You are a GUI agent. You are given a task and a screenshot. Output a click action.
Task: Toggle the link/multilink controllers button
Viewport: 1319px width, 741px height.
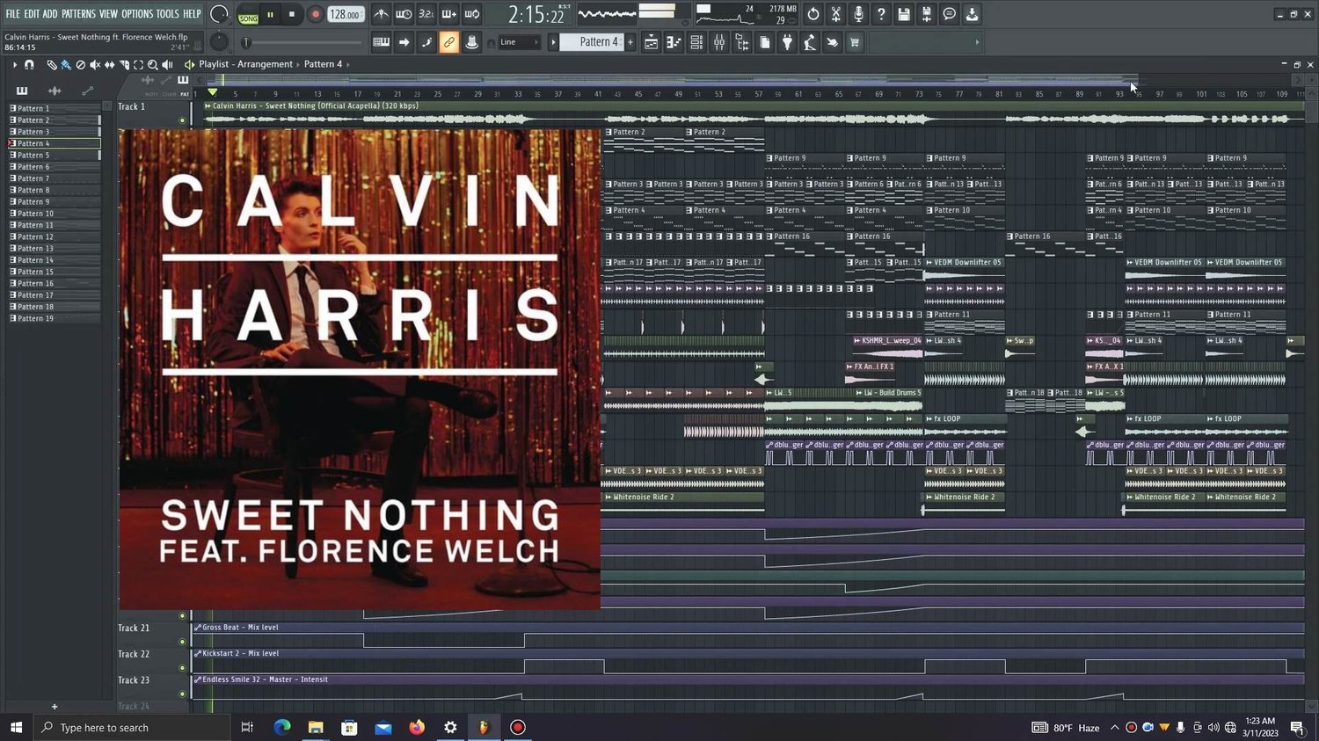(449, 42)
